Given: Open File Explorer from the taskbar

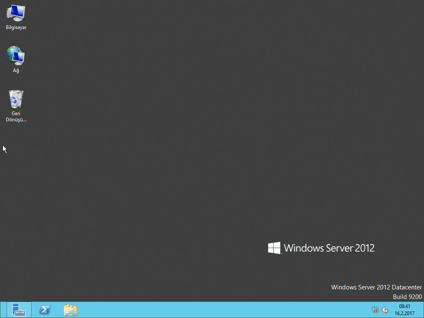Looking at the screenshot, I should tap(70, 310).
